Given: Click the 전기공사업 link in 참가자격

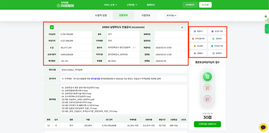Looking at the screenshot, I should coord(95,79).
